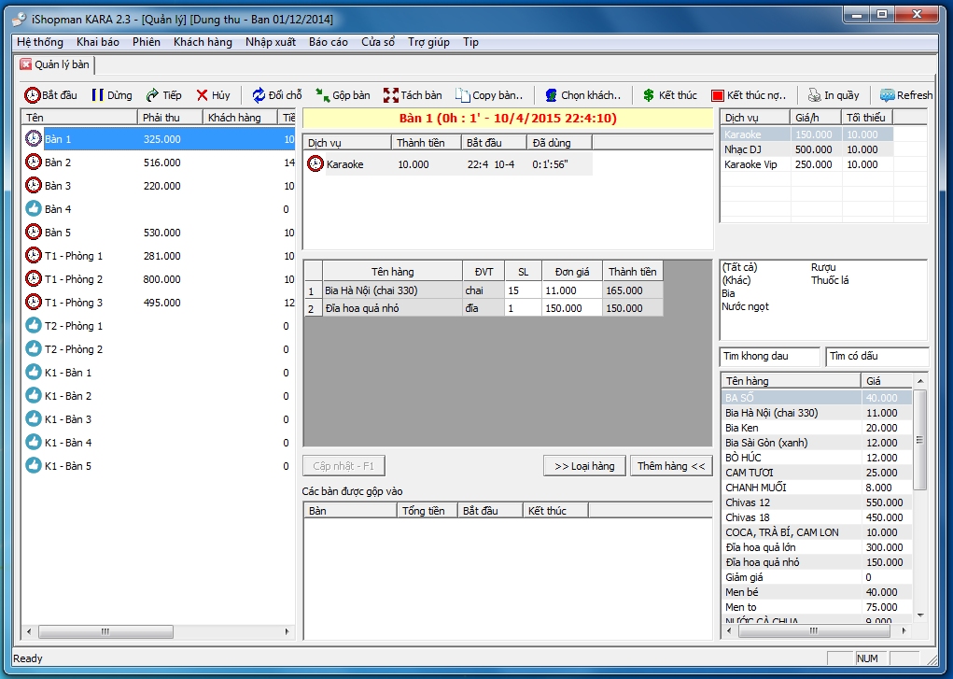Screen dimensions: 953x679
Task: Split table with Tách bàn icon
Action: click(x=391, y=95)
